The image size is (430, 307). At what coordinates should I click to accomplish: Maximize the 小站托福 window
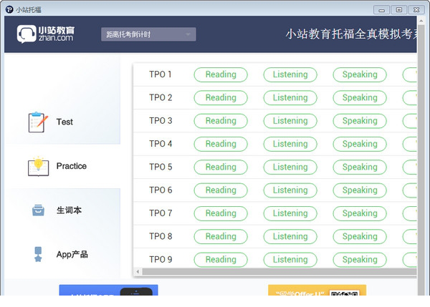click(399, 10)
